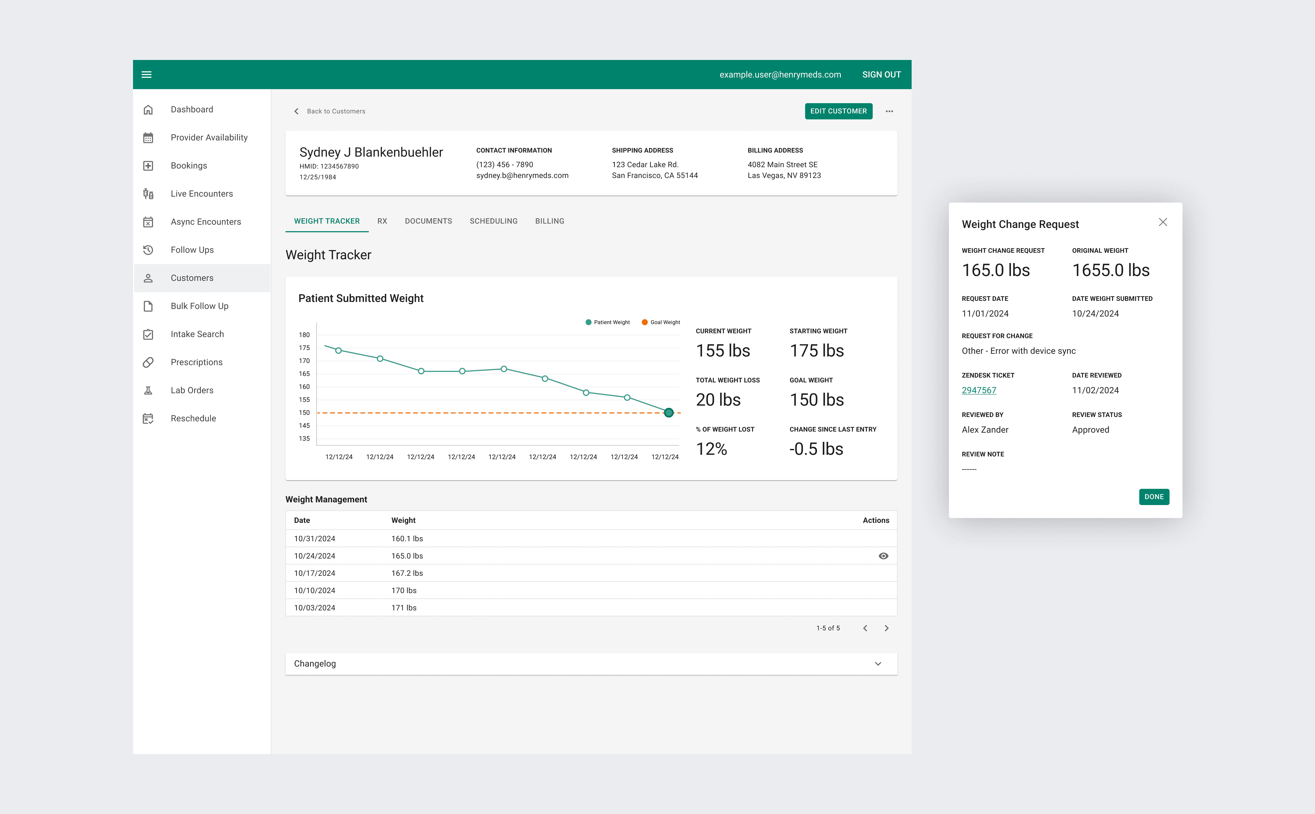Viewport: 1315px width, 814px height.
Task: Click the Reschedule calendar icon
Action: tap(148, 418)
